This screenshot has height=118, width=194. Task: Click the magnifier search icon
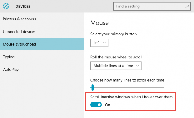187,6
